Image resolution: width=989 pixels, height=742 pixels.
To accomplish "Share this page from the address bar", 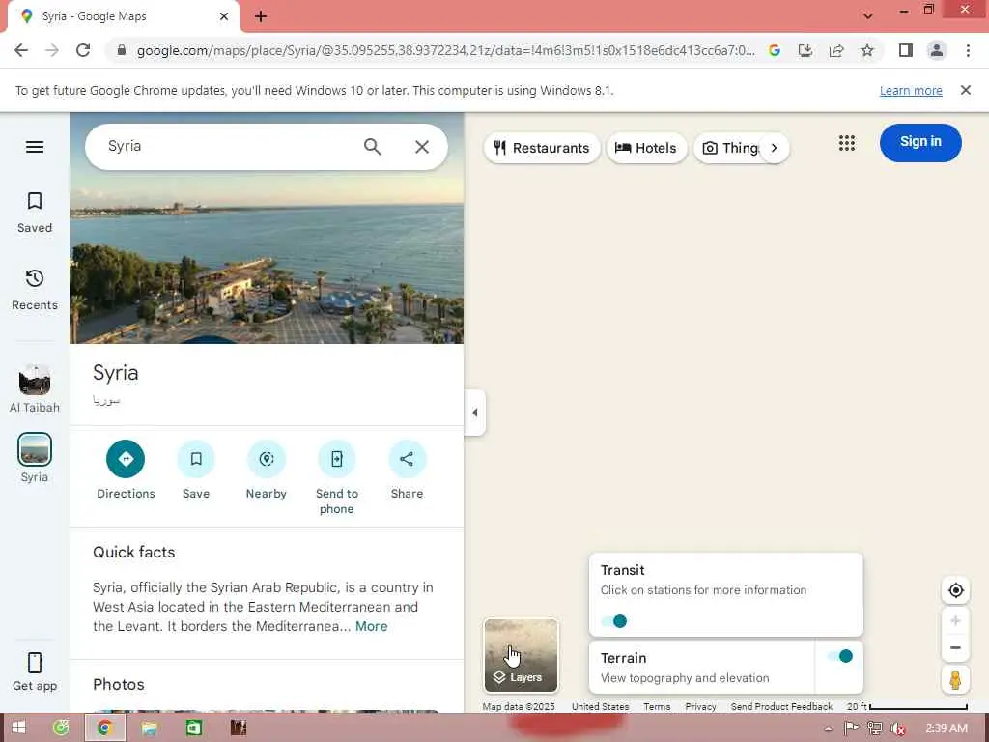I will [x=836, y=50].
